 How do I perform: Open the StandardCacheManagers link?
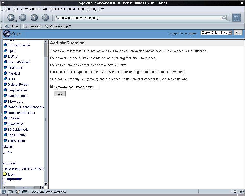[26, 107]
